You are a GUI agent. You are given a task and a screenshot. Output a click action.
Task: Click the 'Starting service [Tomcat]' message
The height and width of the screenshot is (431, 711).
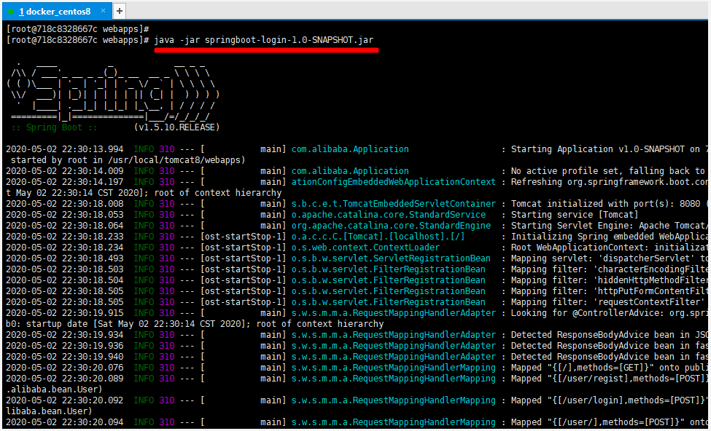pos(575,215)
